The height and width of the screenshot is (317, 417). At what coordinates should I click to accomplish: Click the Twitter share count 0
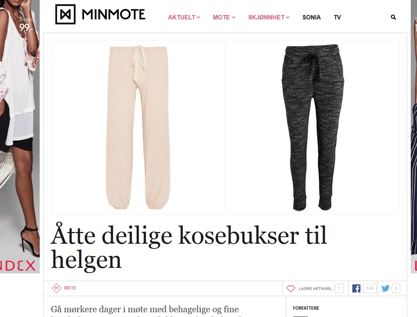(396, 288)
